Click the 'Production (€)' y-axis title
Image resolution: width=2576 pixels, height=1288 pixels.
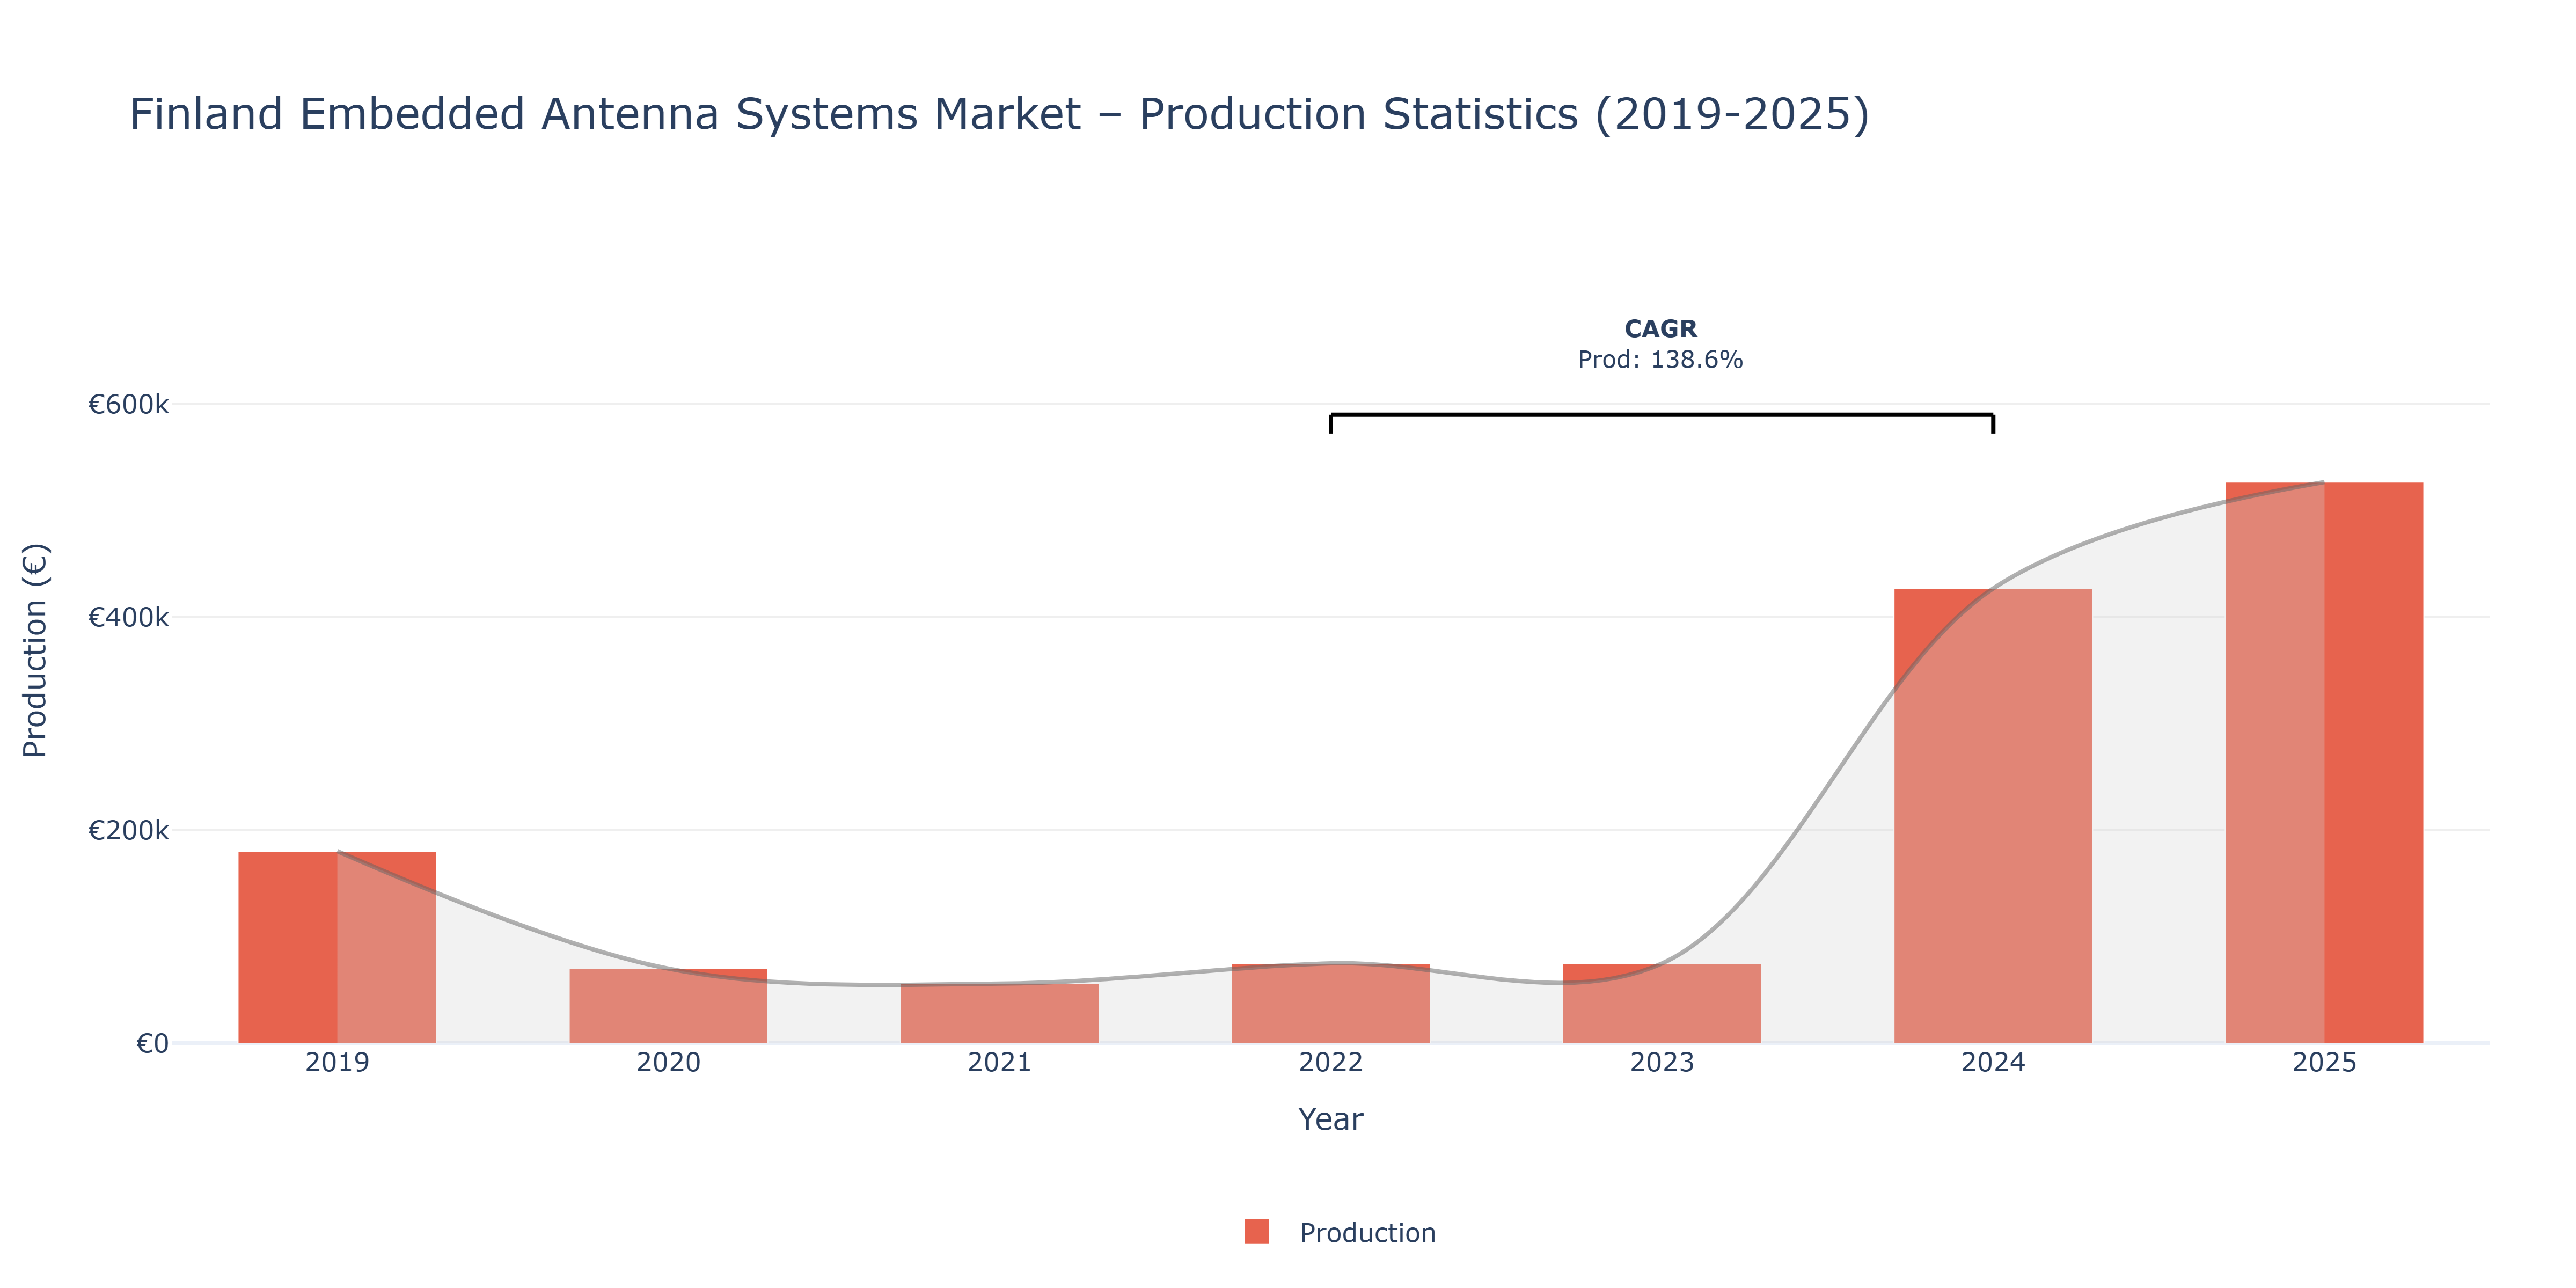coord(35,650)
